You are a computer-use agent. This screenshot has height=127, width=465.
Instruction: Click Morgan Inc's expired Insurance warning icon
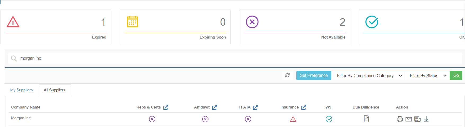[293, 119]
